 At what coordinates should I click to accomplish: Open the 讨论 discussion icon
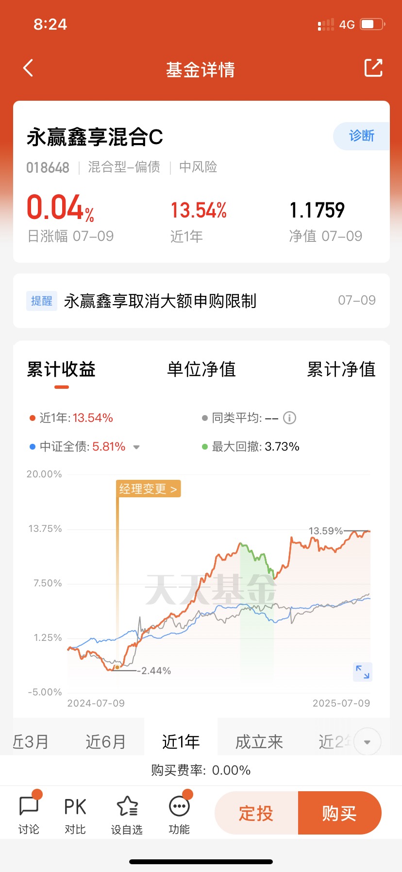point(29,812)
